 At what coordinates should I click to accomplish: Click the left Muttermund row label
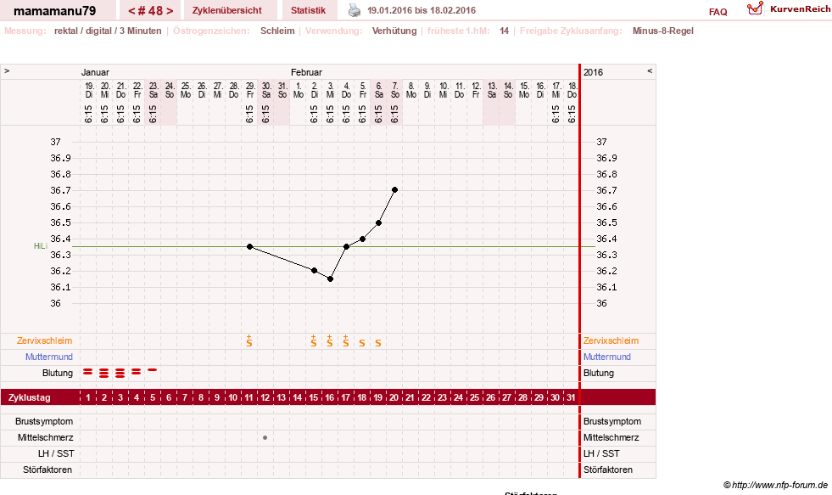(49, 357)
